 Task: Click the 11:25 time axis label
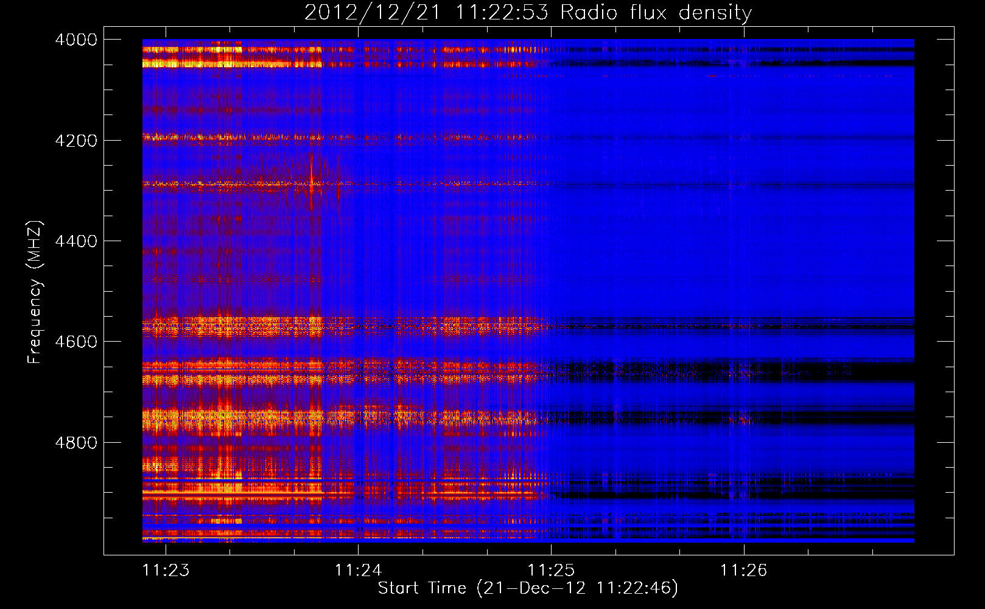coord(551,571)
